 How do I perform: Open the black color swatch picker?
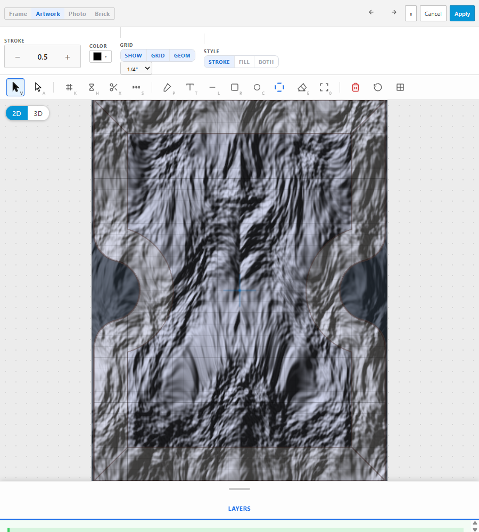[x=100, y=57]
